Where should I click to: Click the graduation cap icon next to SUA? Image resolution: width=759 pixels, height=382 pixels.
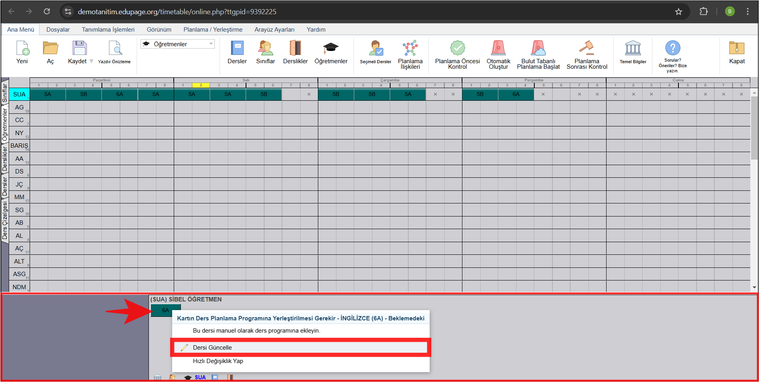(x=188, y=377)
